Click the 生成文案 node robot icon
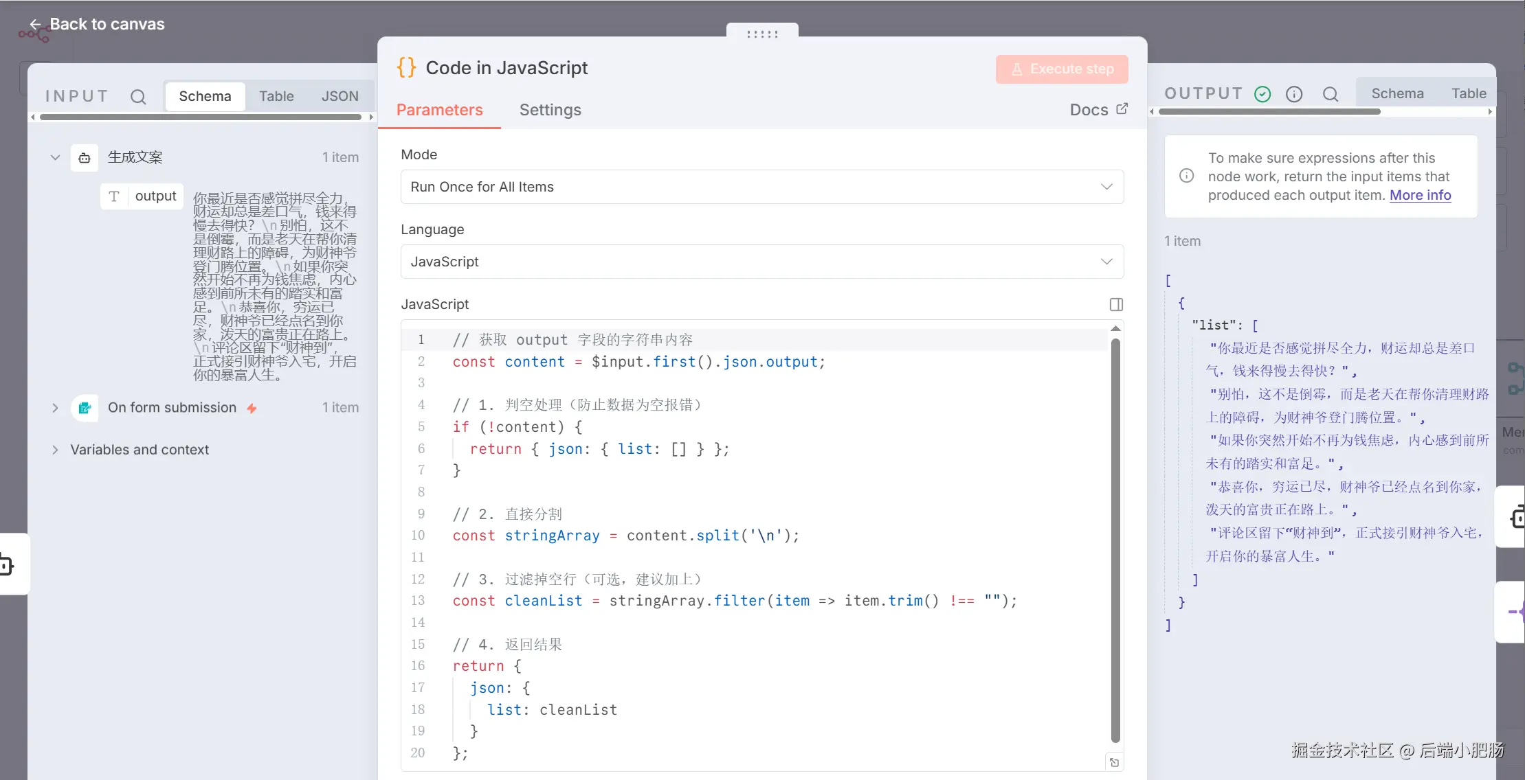The width and height of the screenshot is (1525, 780). pyautogui.click(x=85, y=158)
